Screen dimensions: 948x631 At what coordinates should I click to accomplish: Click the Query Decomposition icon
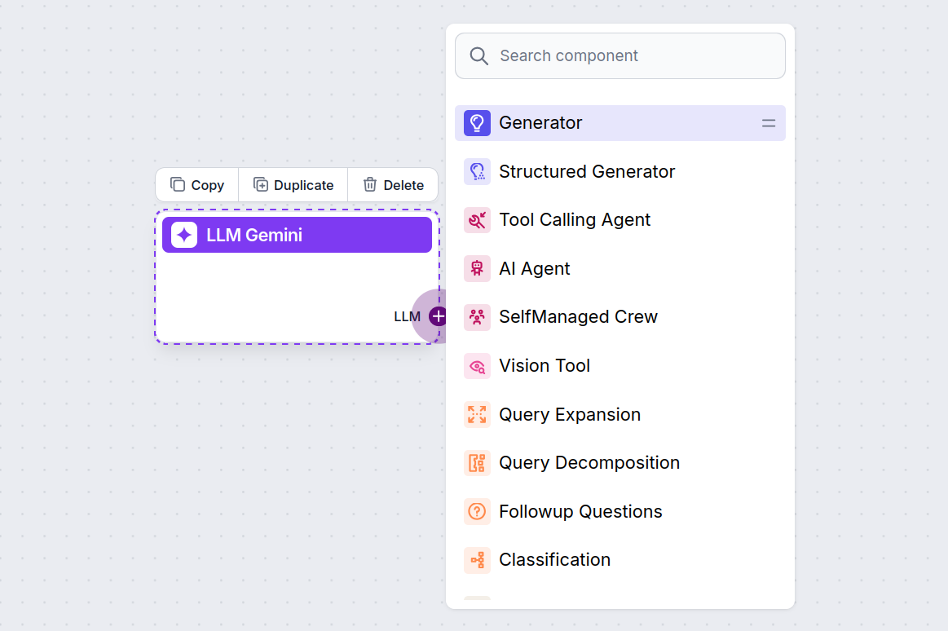(x=477, y=463)
